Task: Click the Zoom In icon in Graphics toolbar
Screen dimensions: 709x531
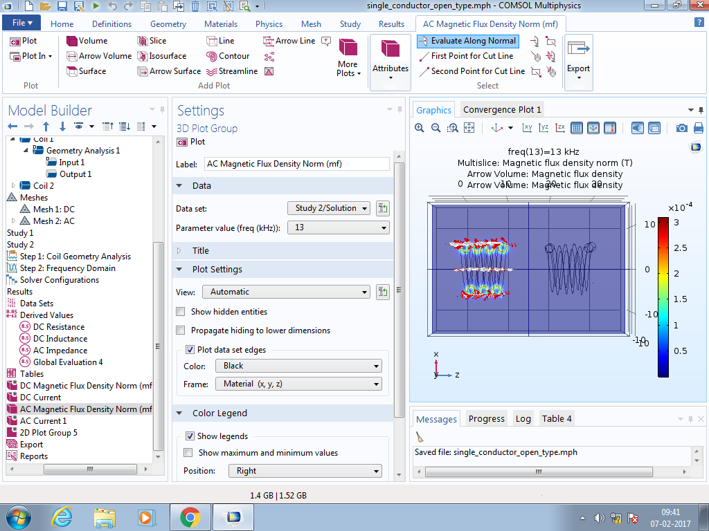Action: coord(419,128)
